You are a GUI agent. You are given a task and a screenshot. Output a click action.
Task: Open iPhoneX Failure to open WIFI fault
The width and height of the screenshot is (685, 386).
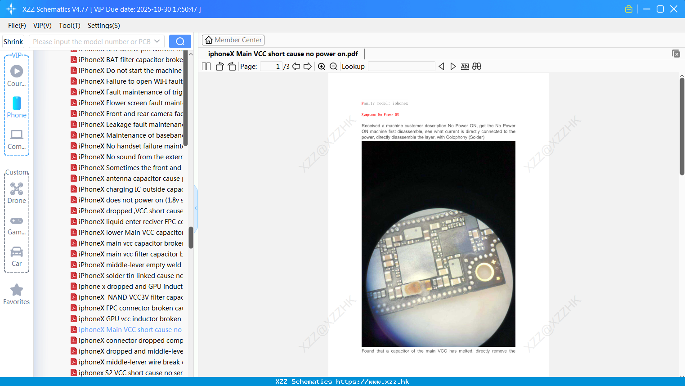point(130,81)
